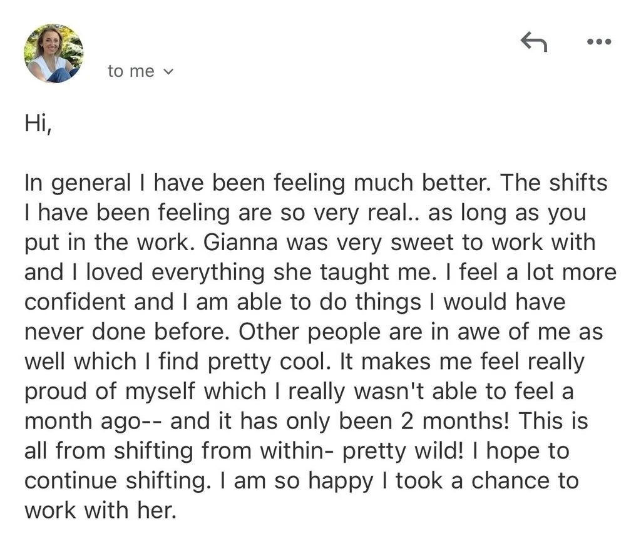Viewport: 641px width, 541px height.
Task: Click the "Hi," greeting line
Action: click(x=38, y=123)
